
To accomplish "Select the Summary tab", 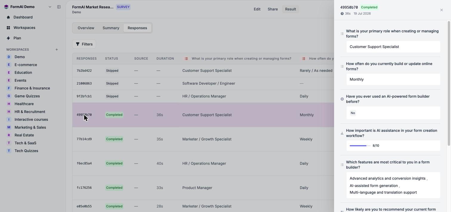I will tap(111, 28).
